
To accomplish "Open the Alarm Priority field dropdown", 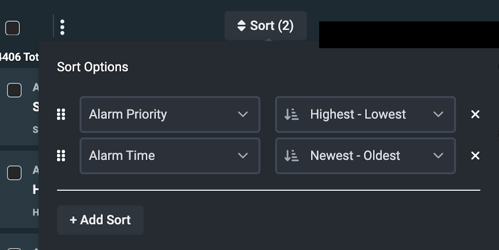I will (169, 115).
